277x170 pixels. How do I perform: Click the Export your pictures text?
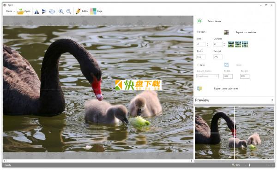coord(226,88)
